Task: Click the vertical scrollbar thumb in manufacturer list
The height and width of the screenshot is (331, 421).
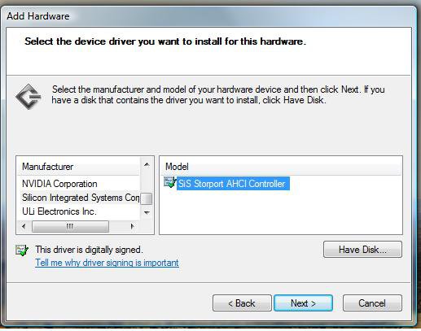Action: (147, 198)
